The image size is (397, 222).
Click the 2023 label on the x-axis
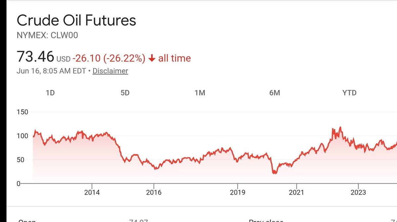click(x=359, y=192)
